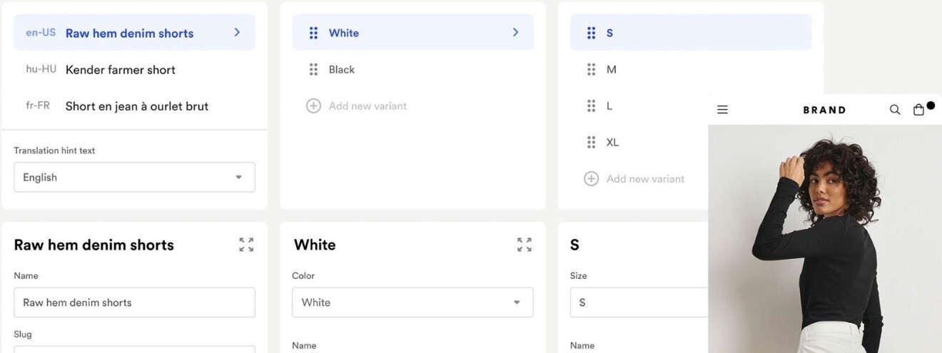Open the shopping bag in BRAND preview
Viewport: 942px width, 353px height.
click(919, 110)
